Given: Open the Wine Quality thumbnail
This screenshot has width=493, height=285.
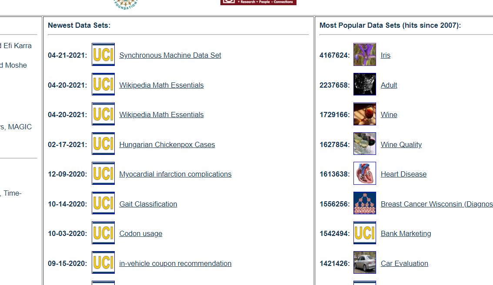Looking at the screenshot, I should 365,144.
